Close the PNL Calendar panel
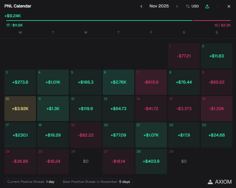This screenshot has height=188, width=236. point(229,6)
